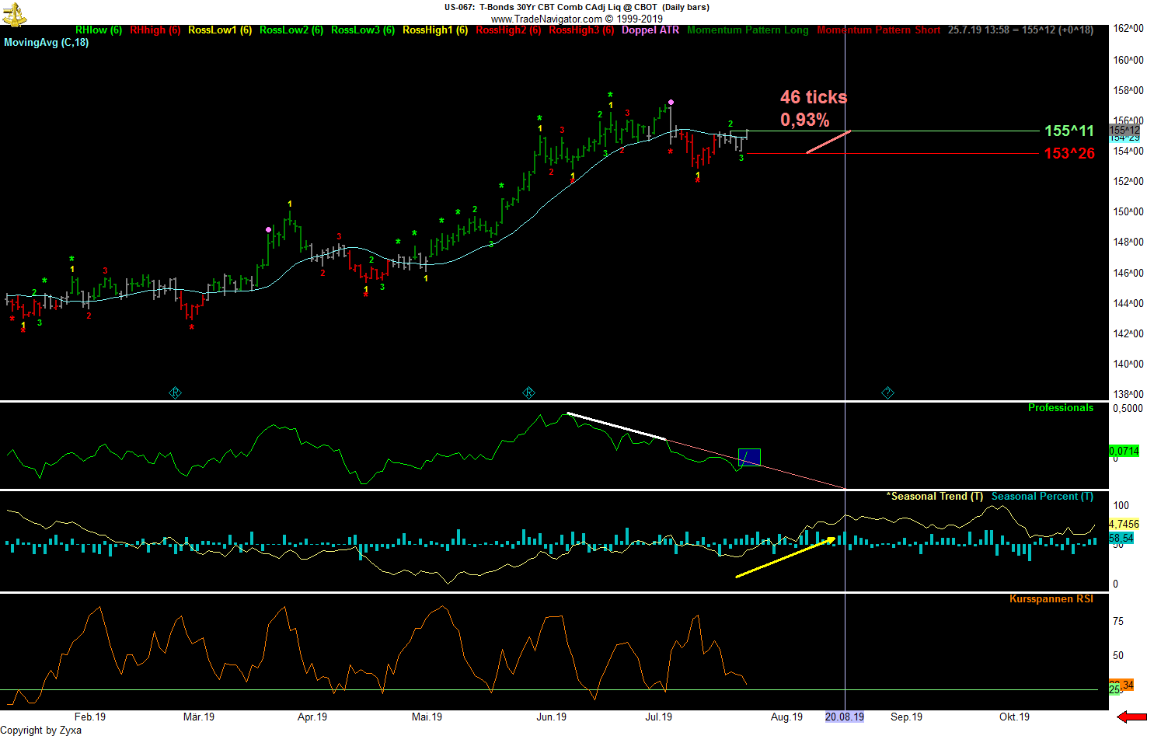This screenshot has width=1154, height=736.
Task: Click the red arrow at the chart's bottom-right corner
Action: pos(1132,717)
